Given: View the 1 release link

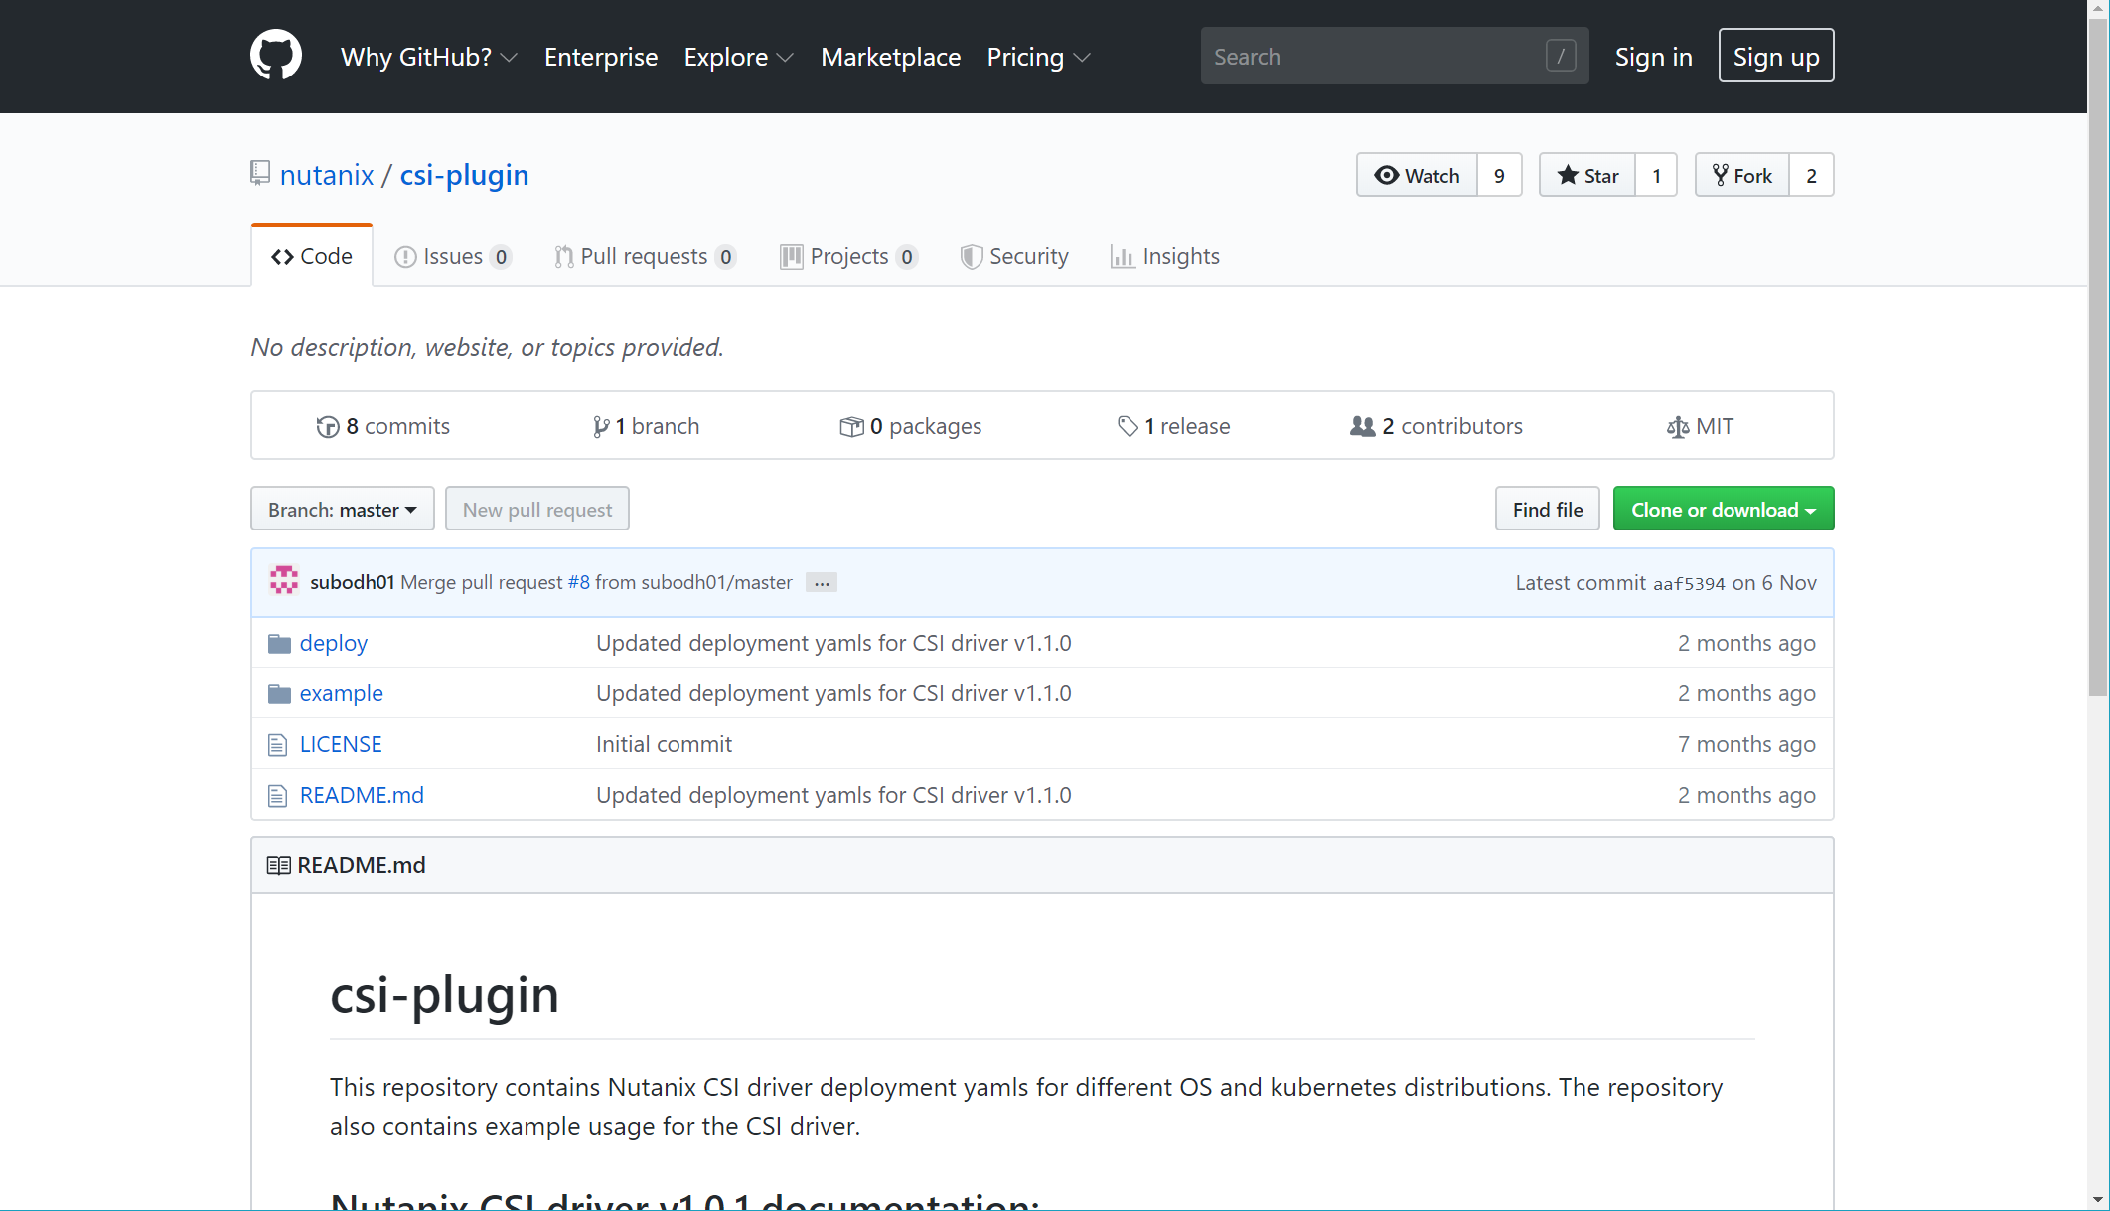Looking at the screenshot, I should click(1173, 426).
